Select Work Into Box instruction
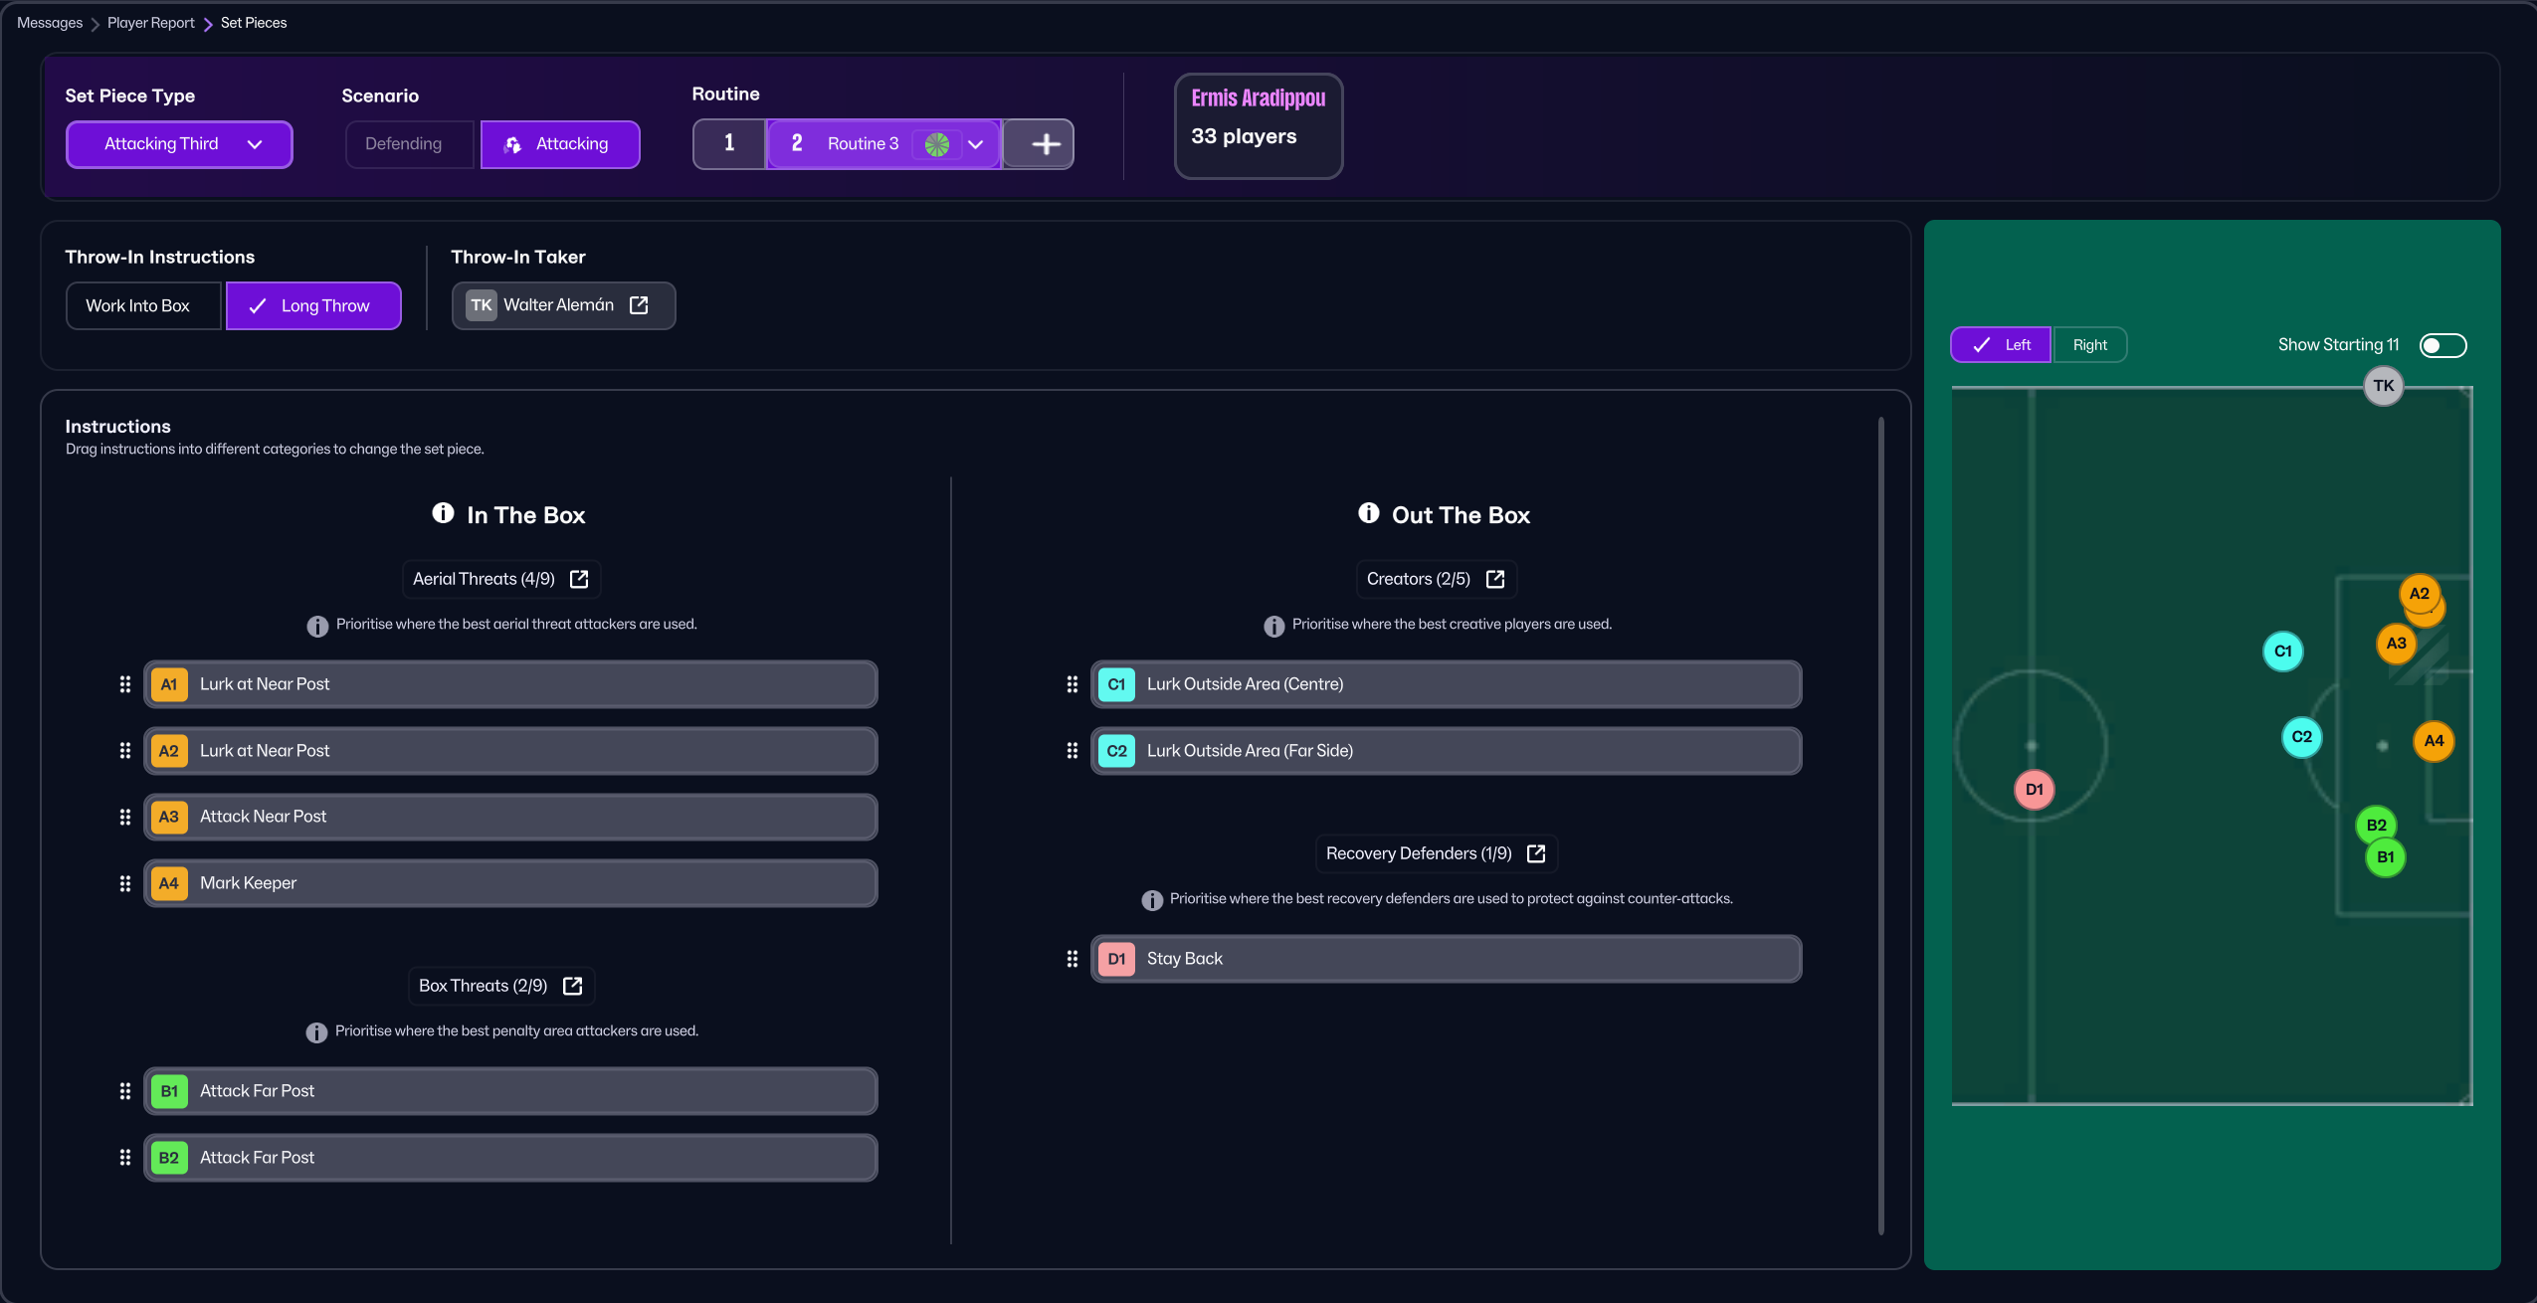2537x1303 pixels. coord(138,305)
